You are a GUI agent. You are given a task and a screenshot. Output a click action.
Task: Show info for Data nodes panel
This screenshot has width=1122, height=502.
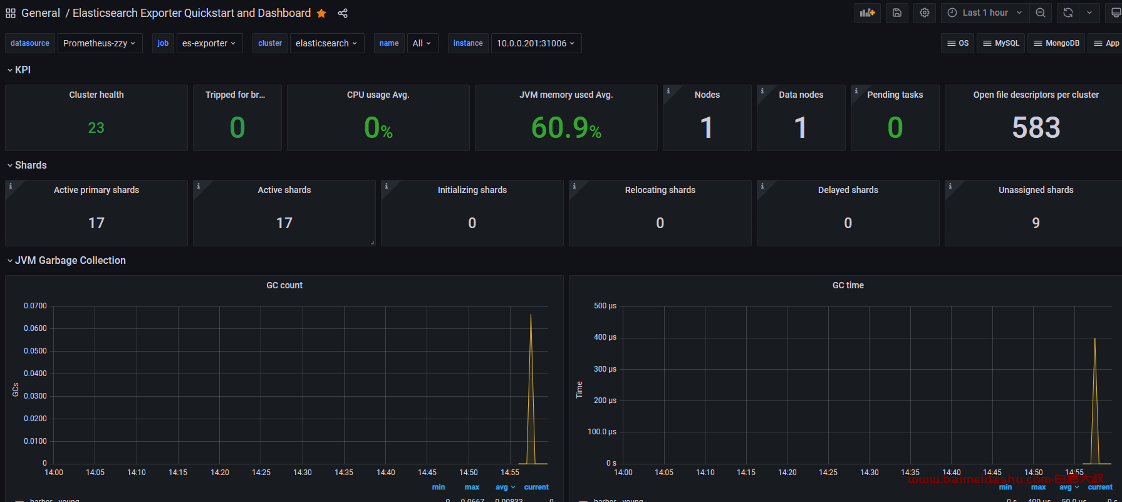[x=762, y=91]
